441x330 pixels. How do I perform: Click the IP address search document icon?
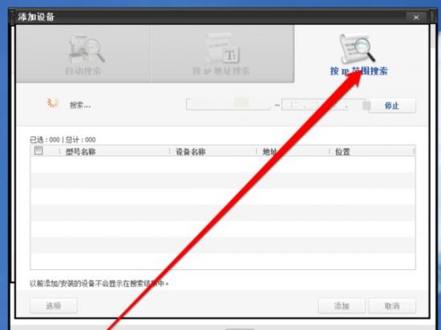[222, 48]
